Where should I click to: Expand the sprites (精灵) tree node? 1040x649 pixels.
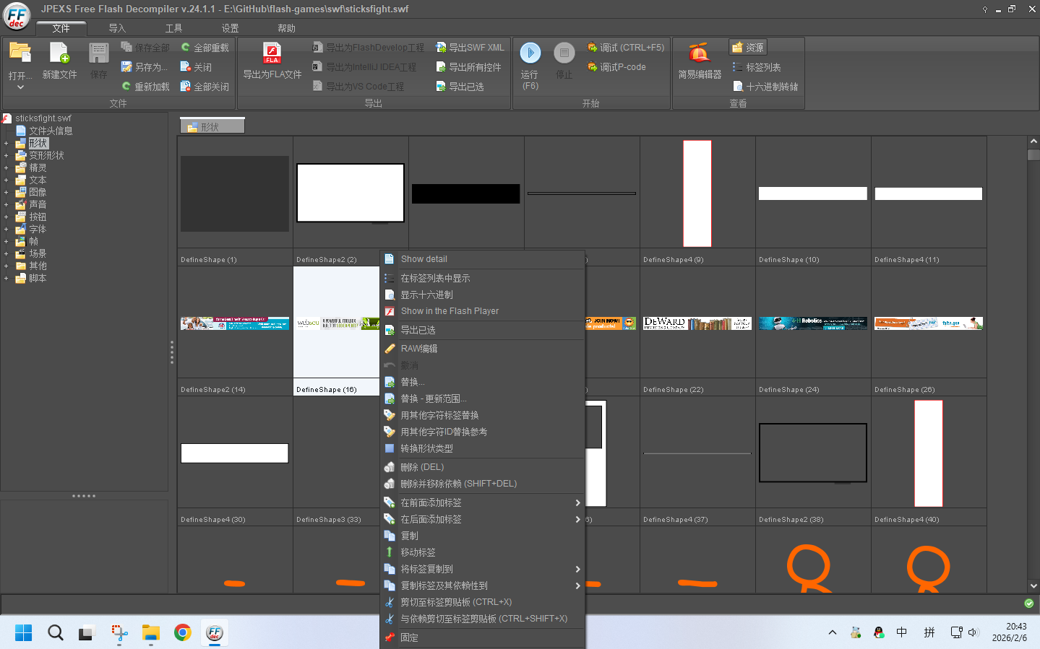coord(7,168)
